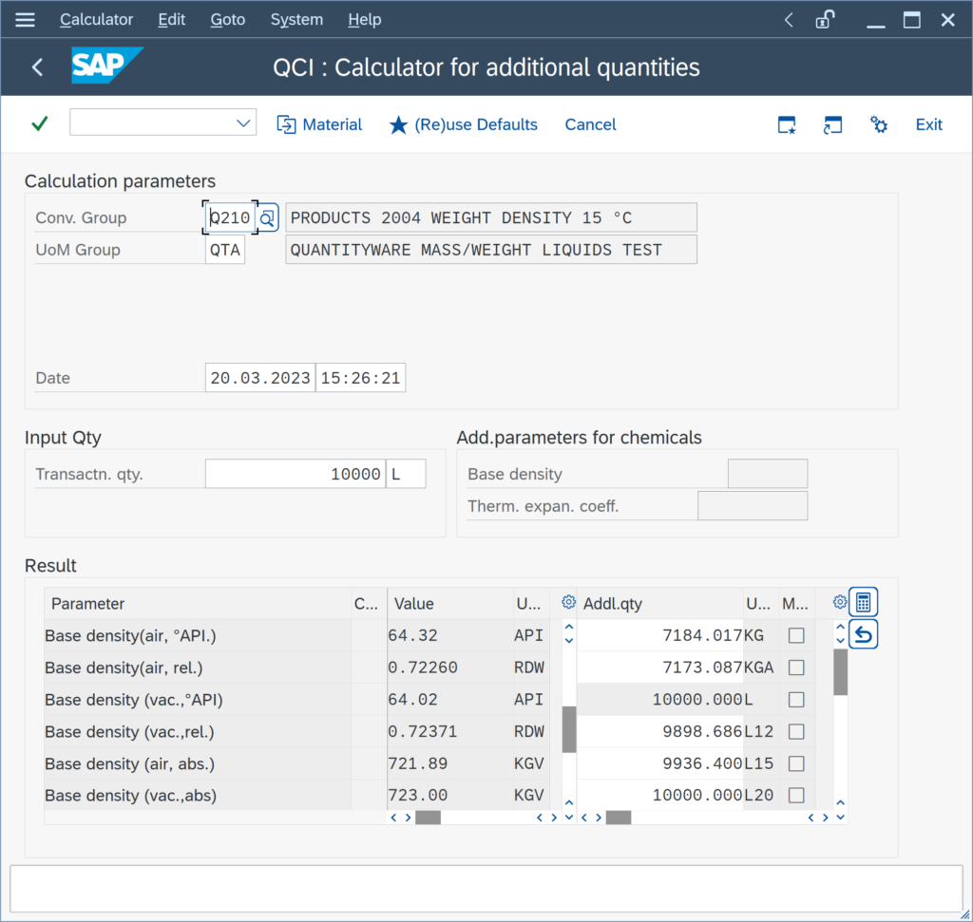Tick the checkbox in the L20 row
This screenshot has width=973, height=922.
(x=796, y=796)
